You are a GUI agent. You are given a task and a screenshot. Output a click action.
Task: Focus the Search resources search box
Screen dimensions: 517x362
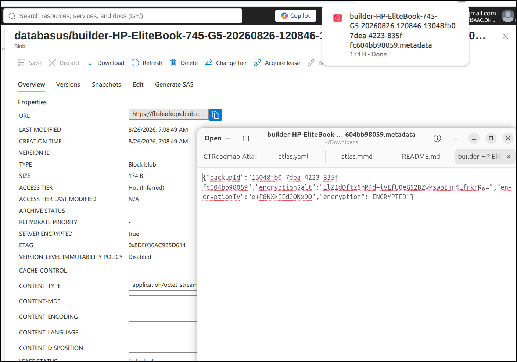(x=123, y=16)
